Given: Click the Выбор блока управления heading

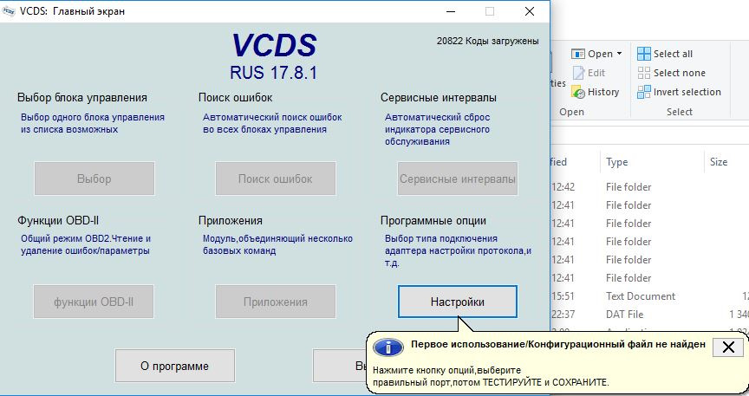Looking at the screenshot, I should (82, 97).
